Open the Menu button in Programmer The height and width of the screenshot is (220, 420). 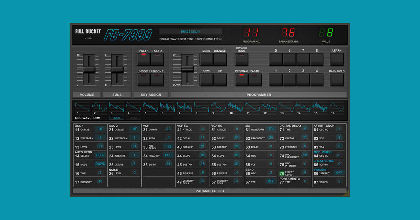tap(206, 59)
